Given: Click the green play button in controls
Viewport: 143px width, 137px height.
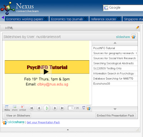Looking at the screenshot, I should coord(47,108).
